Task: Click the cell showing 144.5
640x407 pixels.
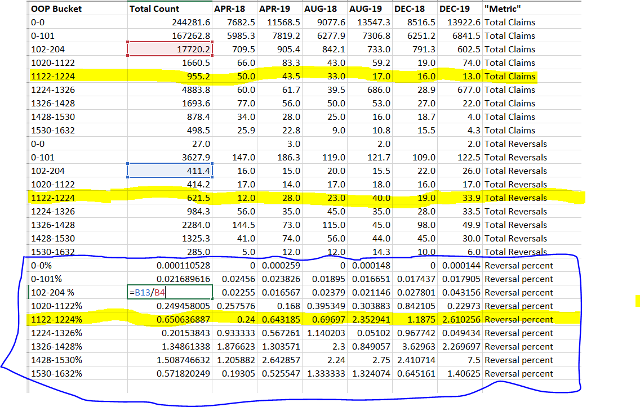Action: 235,225
